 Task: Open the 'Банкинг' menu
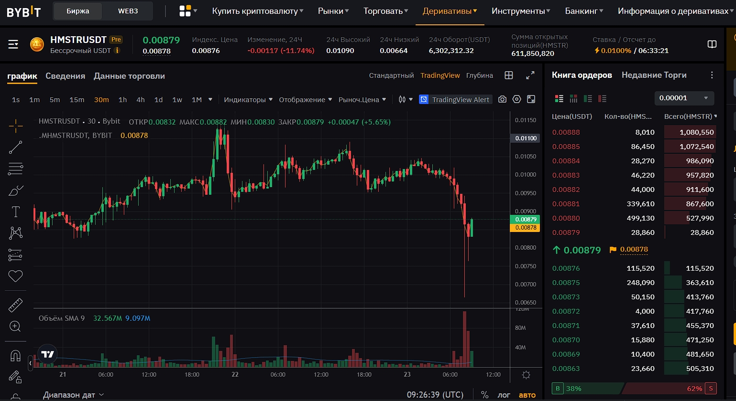tap(584, 11)
